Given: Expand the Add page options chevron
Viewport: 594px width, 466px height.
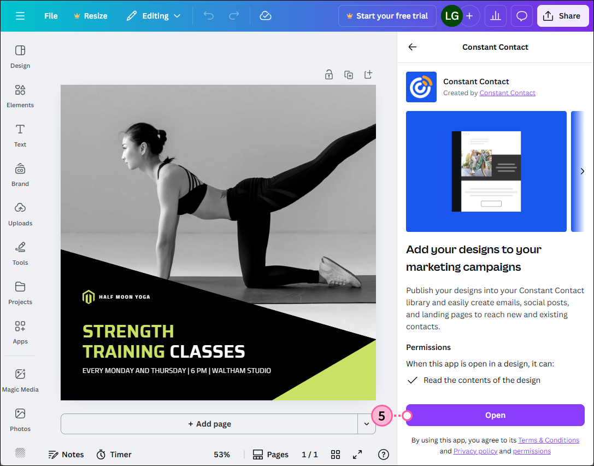Looking at the screenshot, I should [367, 424].
